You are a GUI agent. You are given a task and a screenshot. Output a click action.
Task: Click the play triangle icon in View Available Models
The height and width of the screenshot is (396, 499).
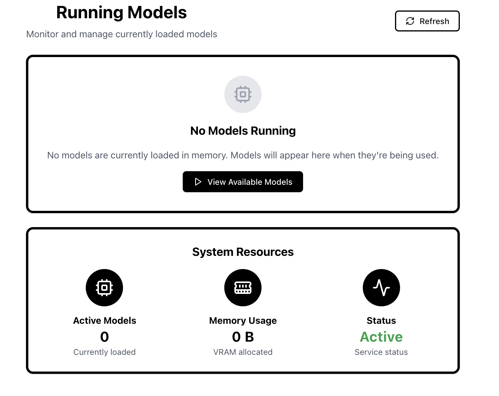coord(198,182)
